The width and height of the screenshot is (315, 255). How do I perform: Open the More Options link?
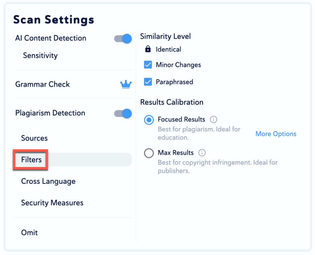pos(276,134)
